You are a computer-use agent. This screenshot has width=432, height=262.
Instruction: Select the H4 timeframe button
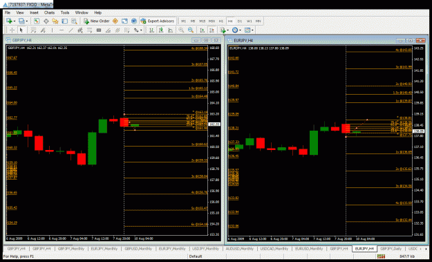click(230, 21)
